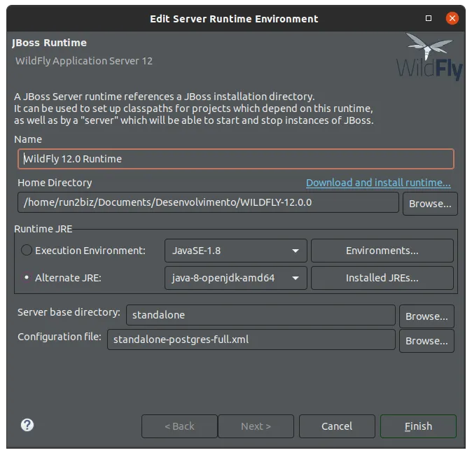Select the Alternate JRE radio button
This screenshot has height=455, width=472.
[27, 277]
